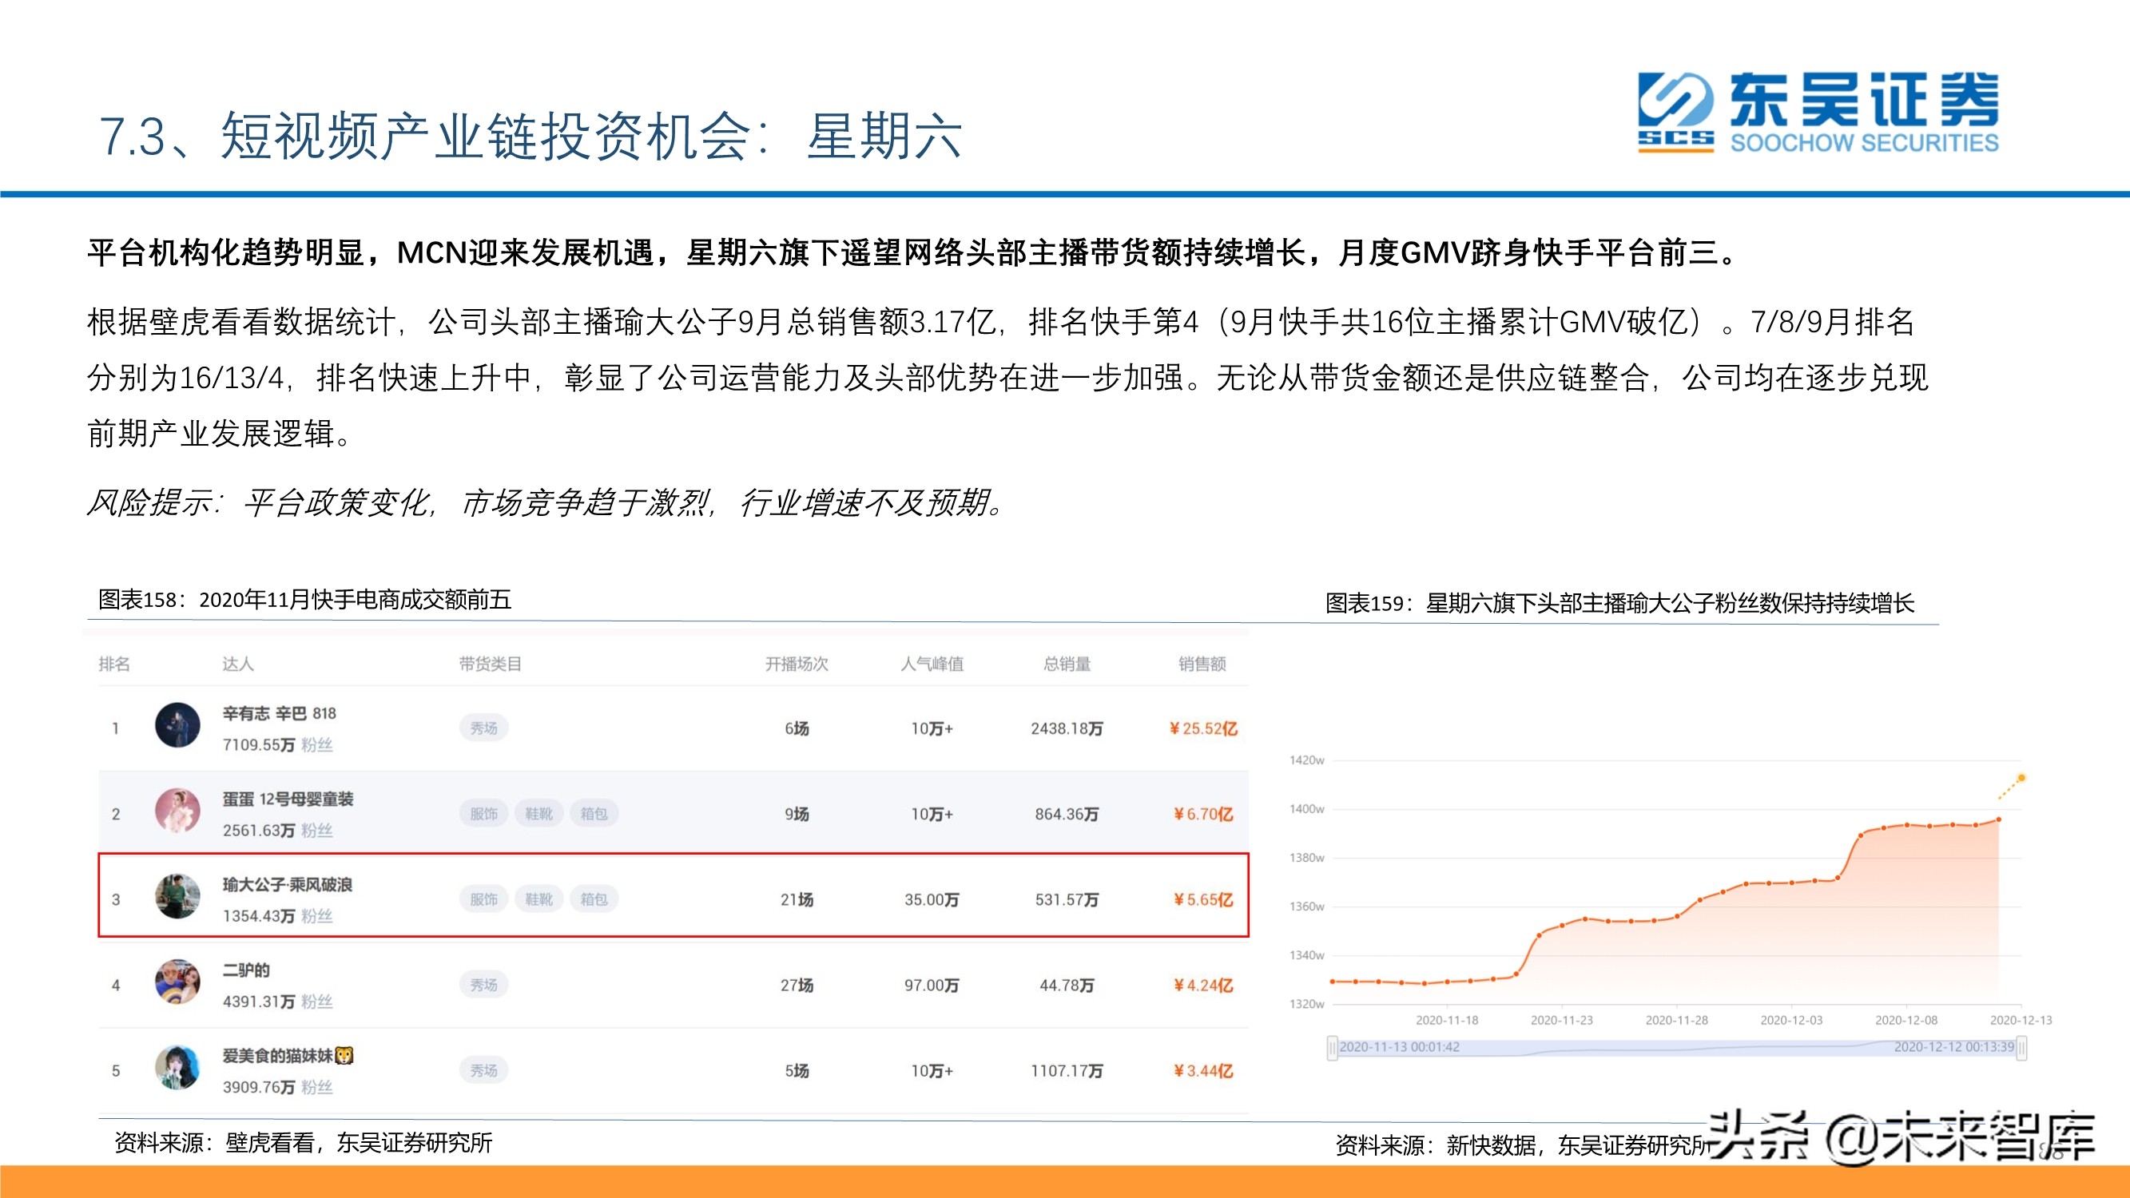The image size is (2130, 1198).
Task: Click caption 图表158 above the table
Action: click(x=304, y=600)
